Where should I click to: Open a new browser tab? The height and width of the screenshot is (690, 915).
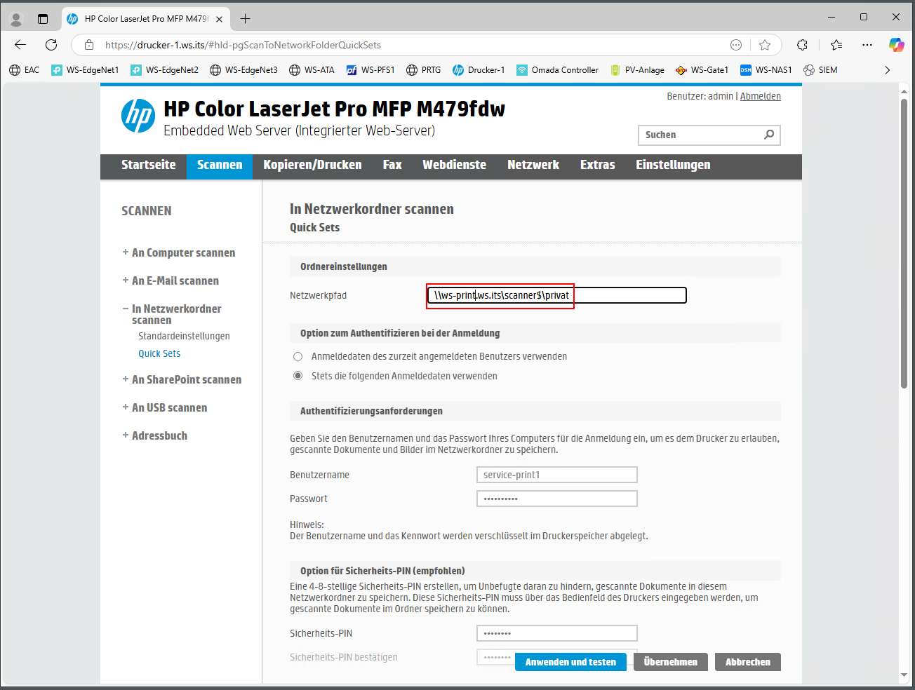[x=245, y=19]
